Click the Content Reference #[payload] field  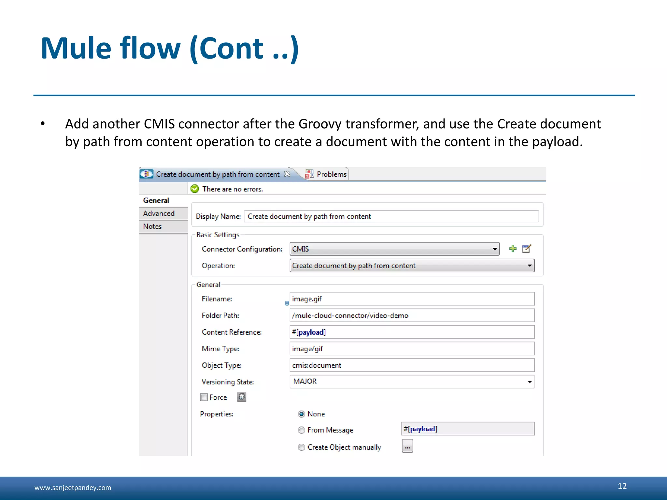412,332
